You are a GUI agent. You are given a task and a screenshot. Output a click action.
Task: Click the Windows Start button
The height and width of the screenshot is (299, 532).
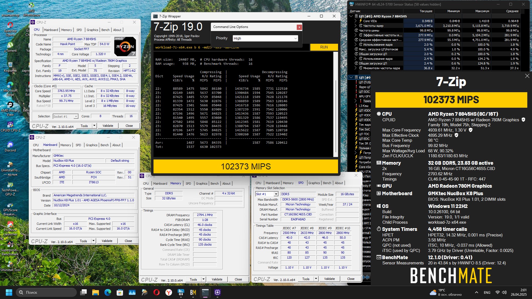(x=9, y=292)
